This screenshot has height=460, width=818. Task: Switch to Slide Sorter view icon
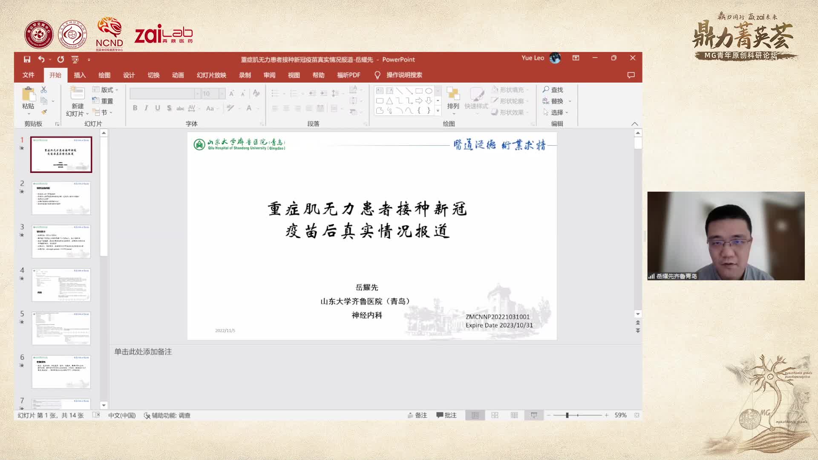click(495, 415)
